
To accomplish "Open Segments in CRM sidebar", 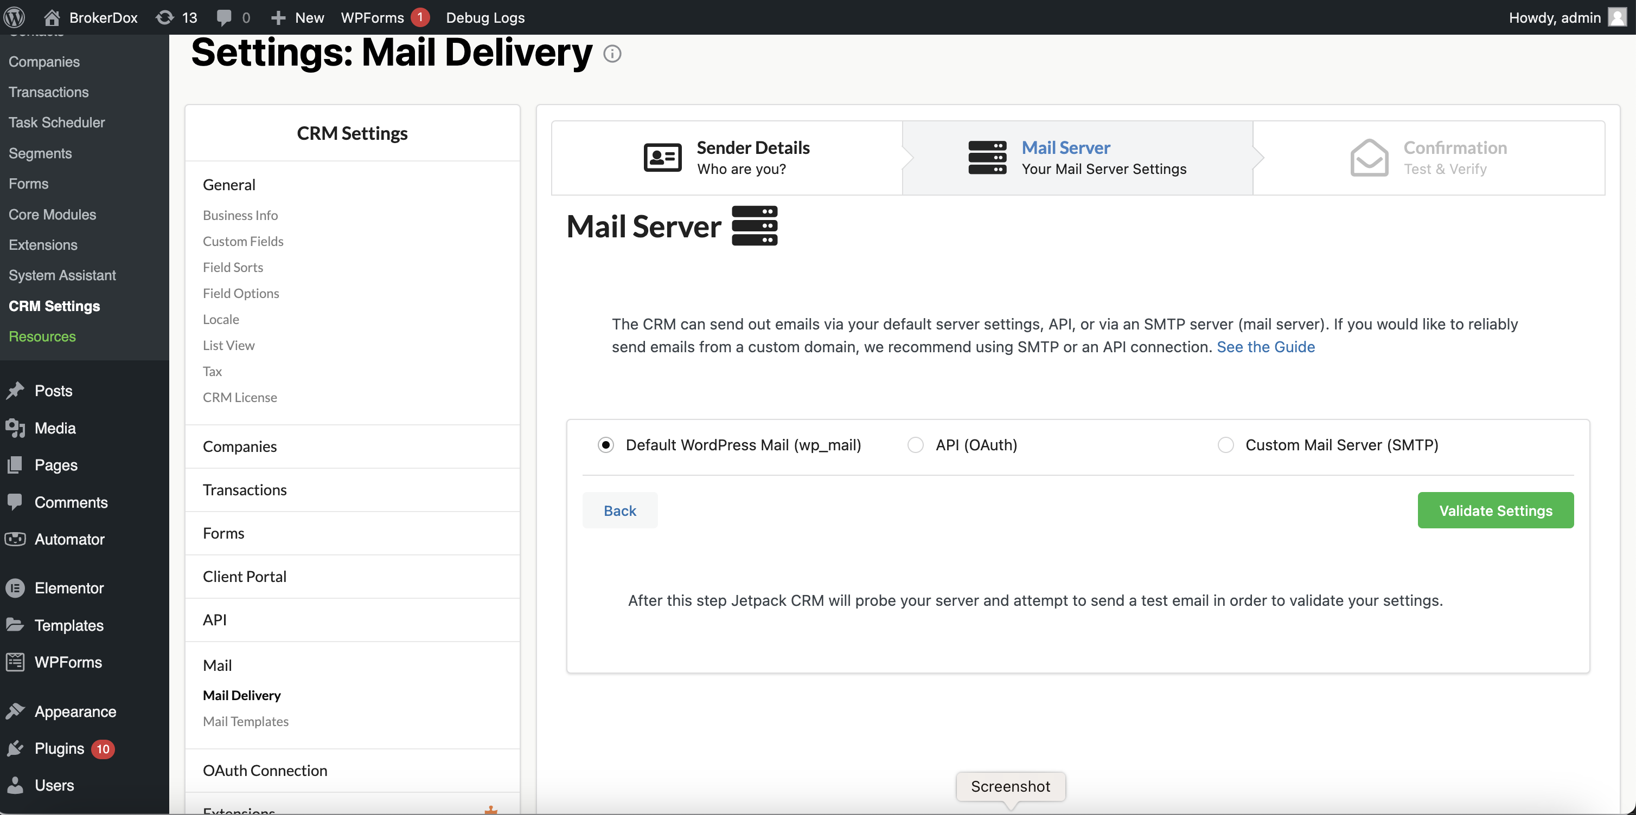I will (40, 153).
